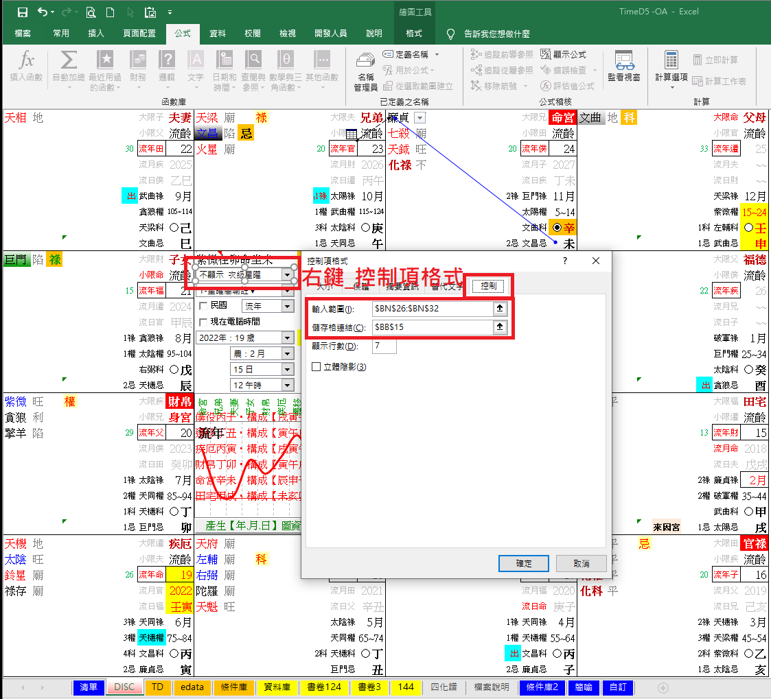
Task: Open the 名稱管理員 name manager
Action: 365,71
